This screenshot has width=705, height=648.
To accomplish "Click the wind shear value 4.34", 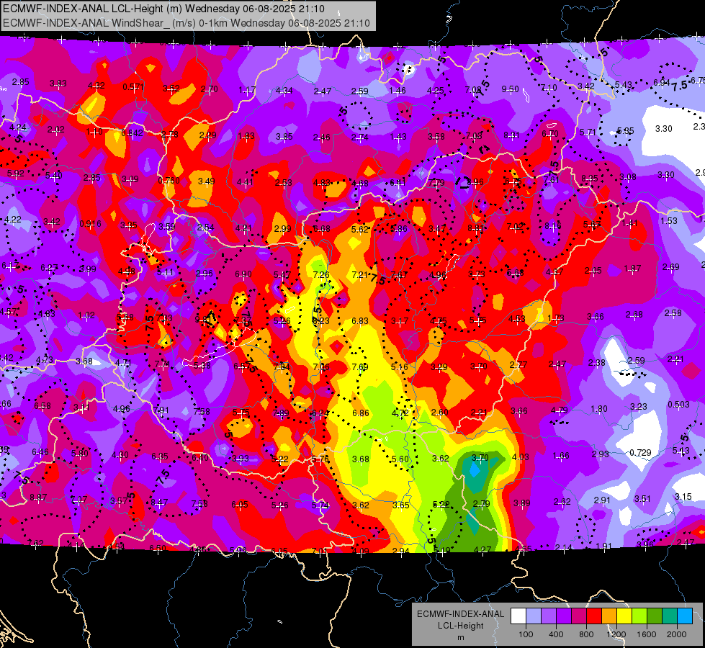I will click(284, 91).
